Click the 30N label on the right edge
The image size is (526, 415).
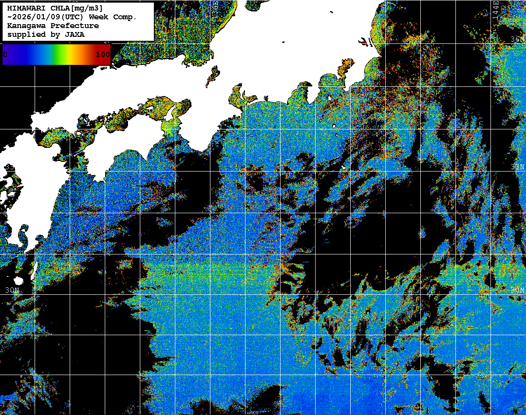pyautogui.click(x=518, y=290)
